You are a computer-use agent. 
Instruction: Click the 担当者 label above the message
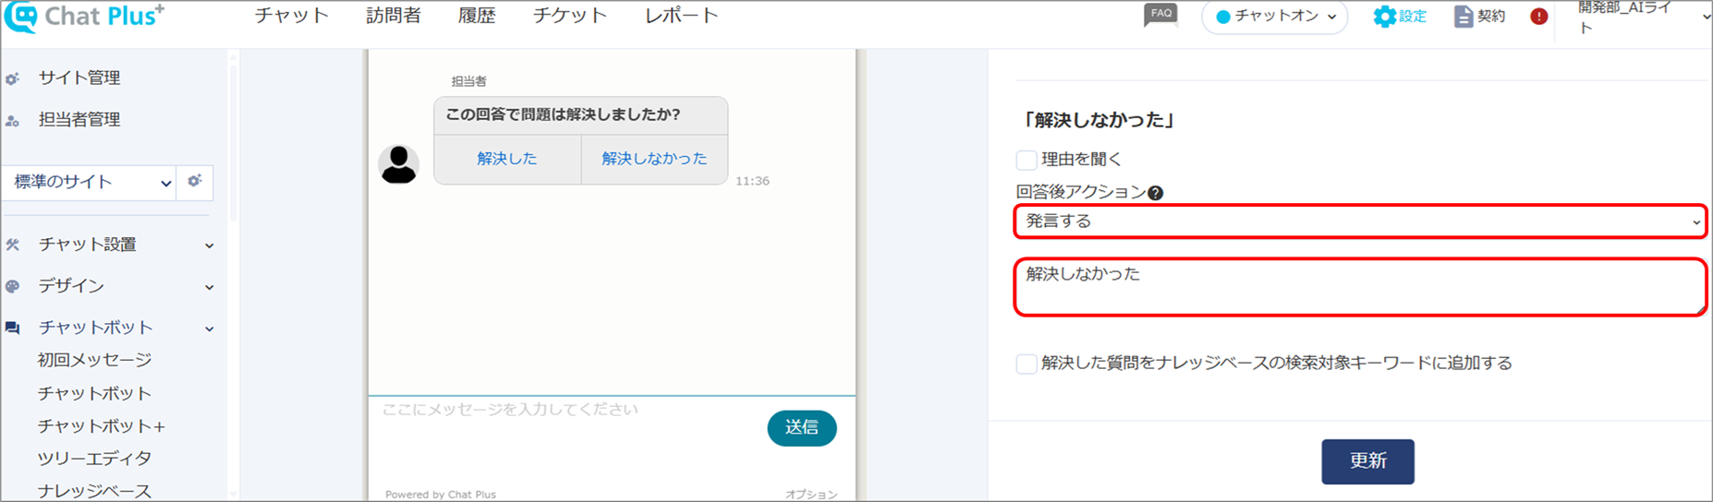click(x=468, y=81)
